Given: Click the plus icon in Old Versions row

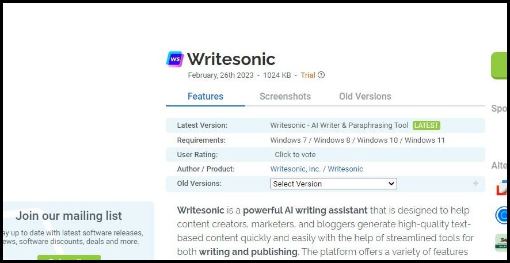Looking at the screenshot, I should [x=475, y=184].
